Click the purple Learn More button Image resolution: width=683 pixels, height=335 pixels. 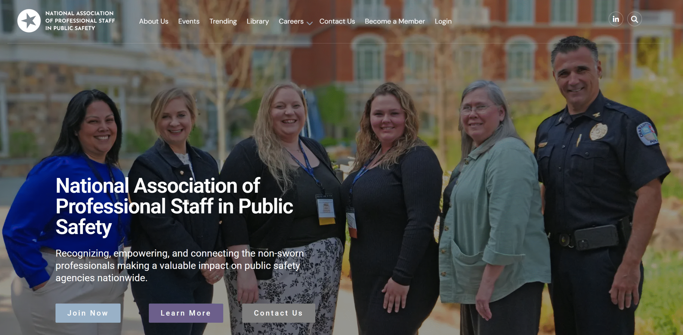point(186,313)
